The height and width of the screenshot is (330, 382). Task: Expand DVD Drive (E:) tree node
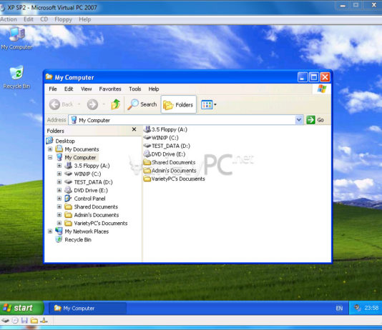(x=59, y=190)
